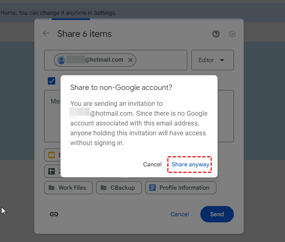Select the Work Files folder chip
This screenshot has width=285, height=242.
[x=68, y=188]
